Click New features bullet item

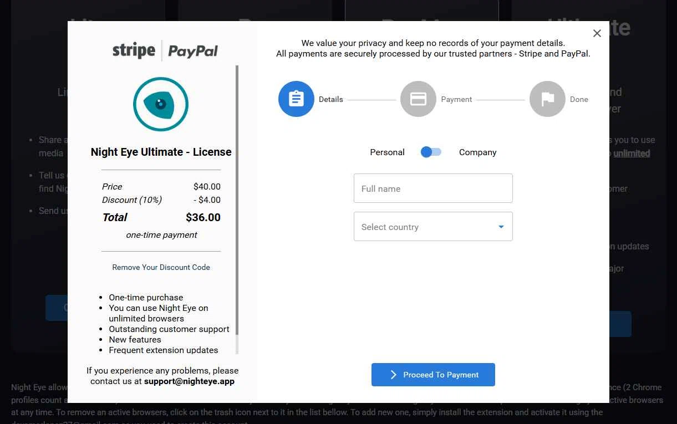coord(135,339)
